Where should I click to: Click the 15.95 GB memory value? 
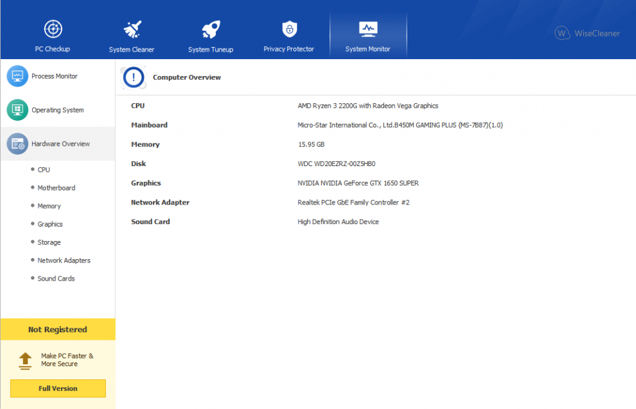311,144
